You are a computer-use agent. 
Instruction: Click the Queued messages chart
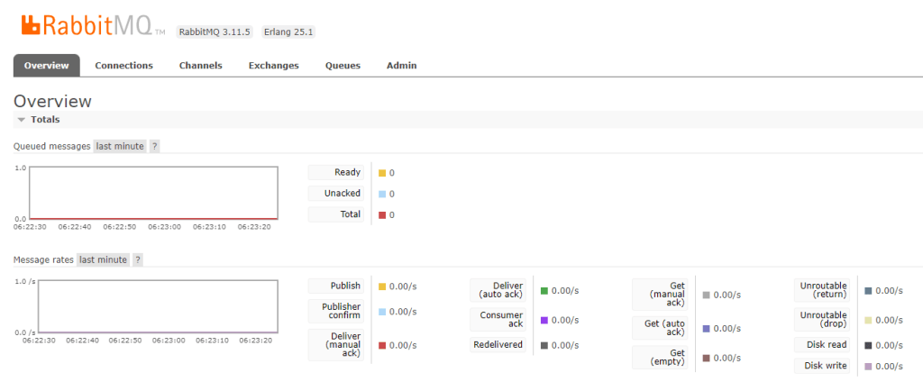point(153,192)
